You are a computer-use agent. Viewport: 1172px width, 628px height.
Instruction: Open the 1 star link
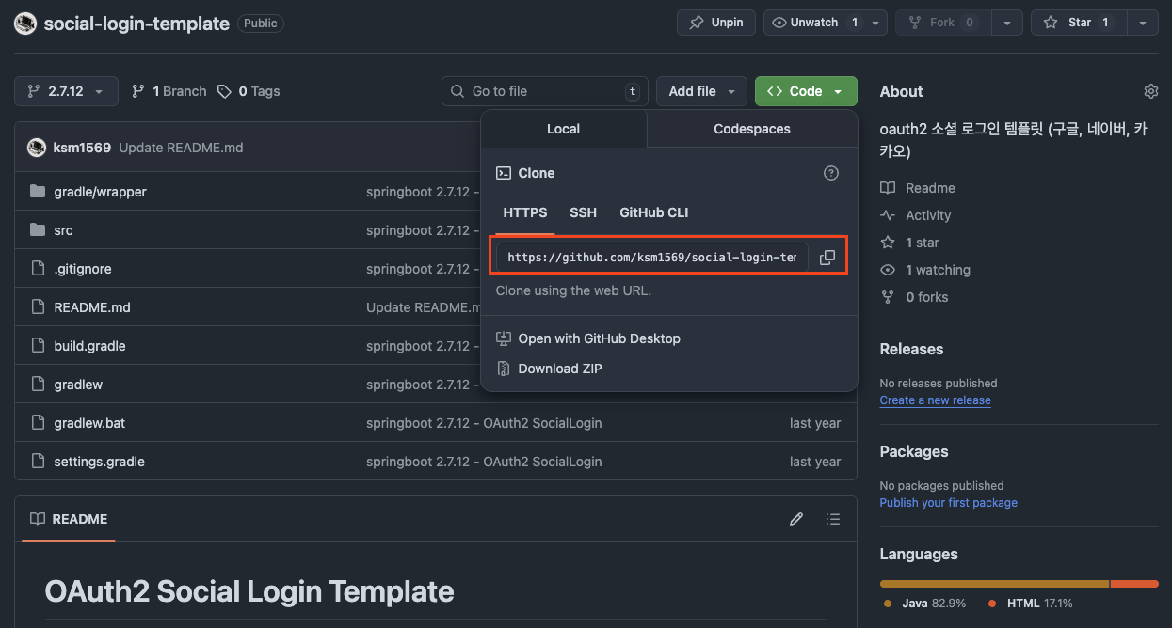pos(909,243)
